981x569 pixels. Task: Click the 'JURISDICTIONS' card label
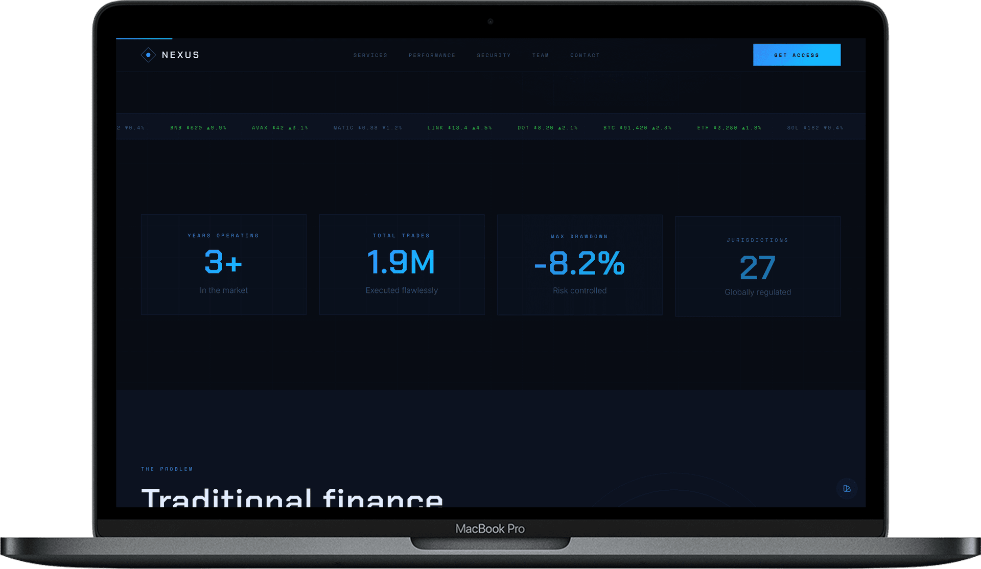tap(758, 240)
